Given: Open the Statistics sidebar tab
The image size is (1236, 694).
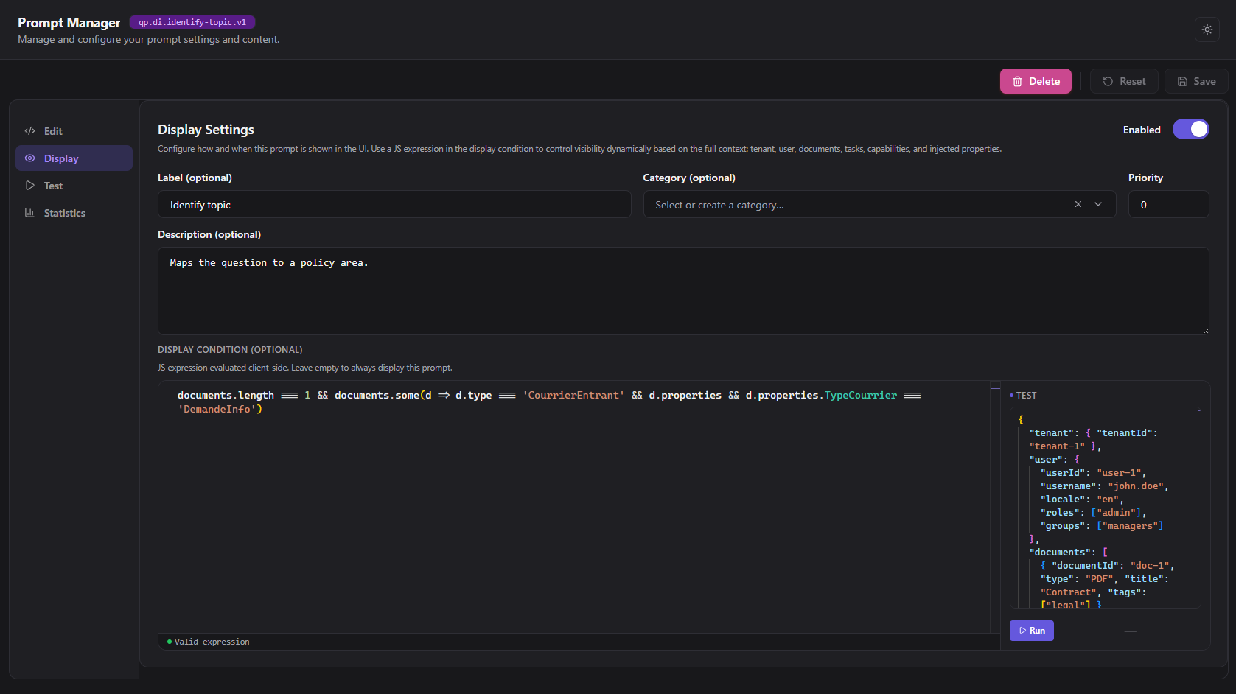Looking at the screenshot, I should tap(74, 213).
